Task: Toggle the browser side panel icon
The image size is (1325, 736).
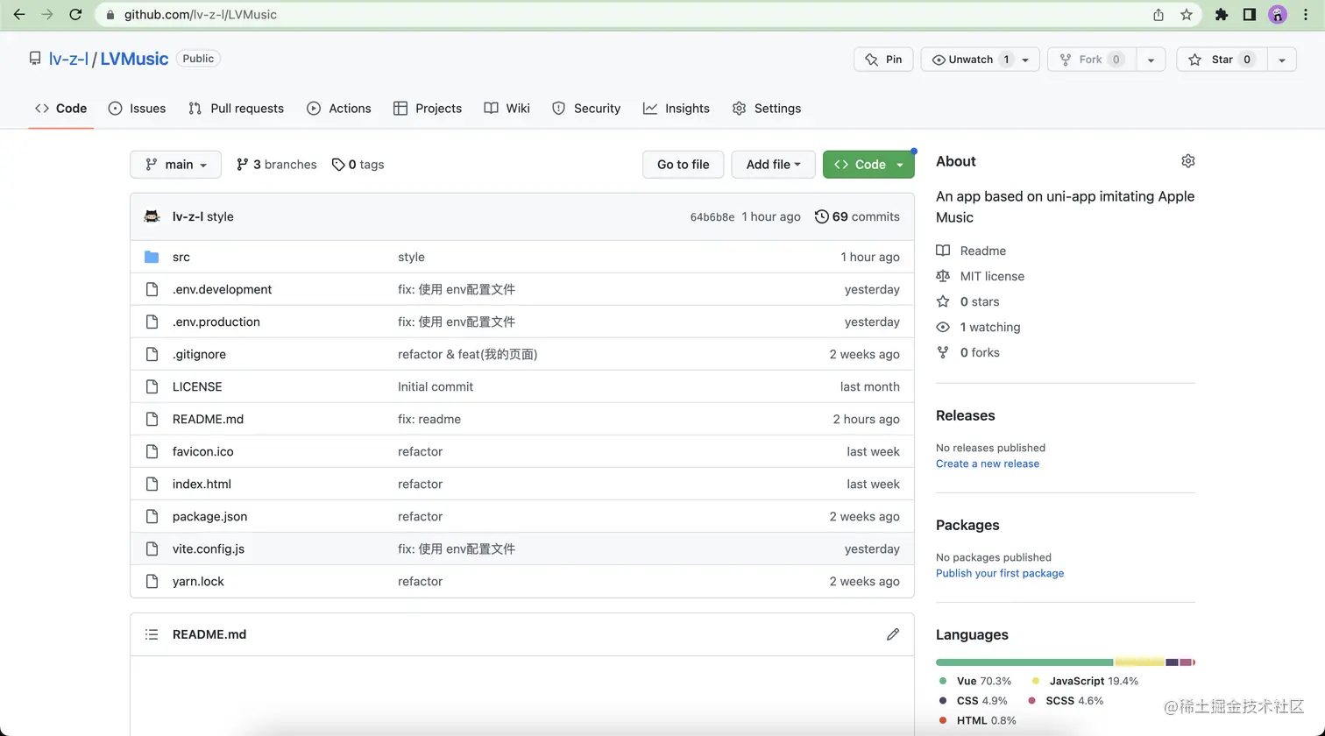Action: (x=1250, y=15)
